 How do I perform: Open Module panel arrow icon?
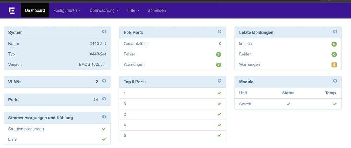coord(335,81)
